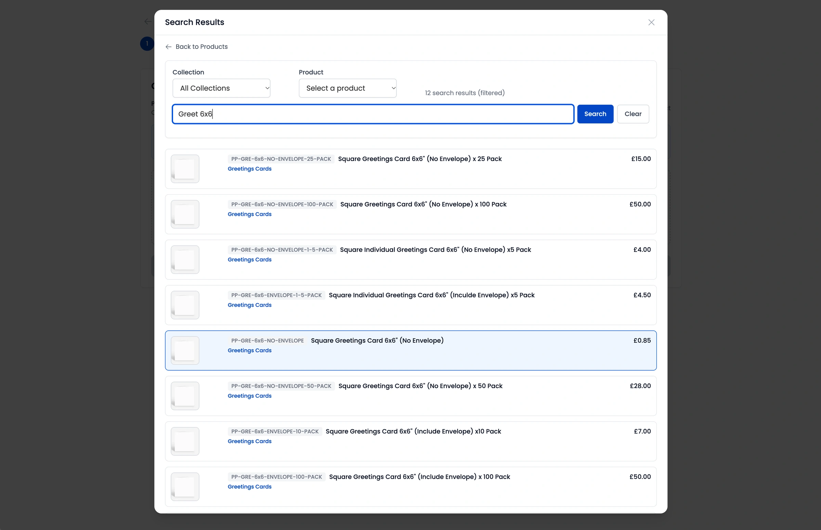
Task: Select Square Greetings Card (No Envelope) x 50 Pack
Action: click(420, 386)
